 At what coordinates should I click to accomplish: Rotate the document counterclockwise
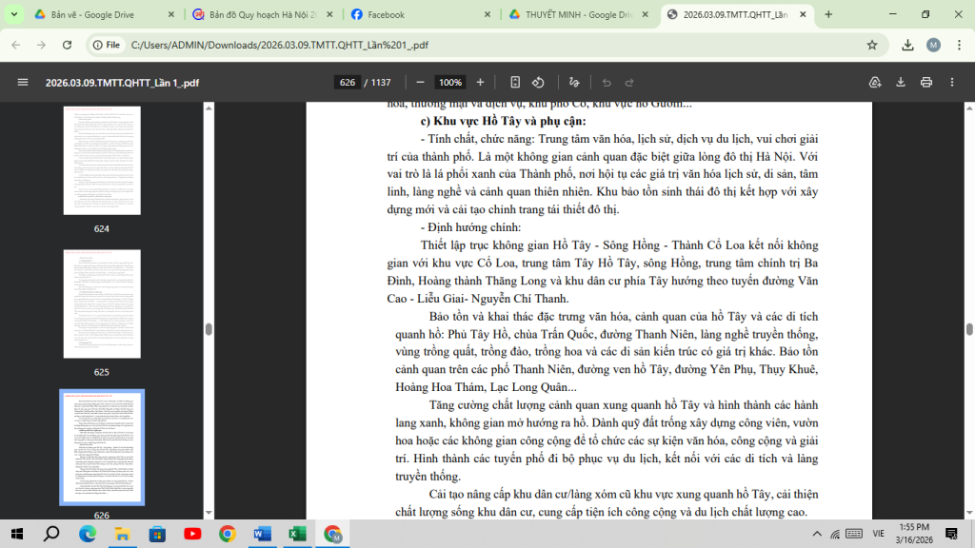click(x=539, y=82)
